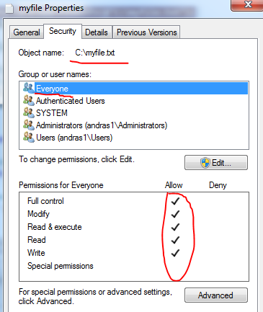Click the UAC shield icon on Edit
Screen dimensions: 263x312
click(x=205, y=163)
